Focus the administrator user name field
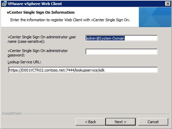172x129 pixels. click(x=121, y=38)
